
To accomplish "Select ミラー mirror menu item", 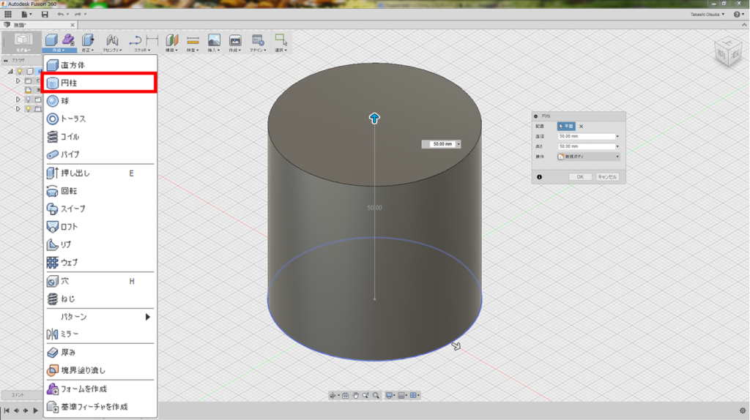I will (100, 334).
